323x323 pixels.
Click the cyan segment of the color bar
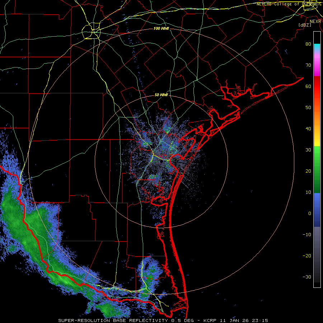[x=317, y=47]
